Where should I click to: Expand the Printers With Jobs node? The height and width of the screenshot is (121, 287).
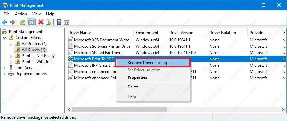(x=11, y=62)
